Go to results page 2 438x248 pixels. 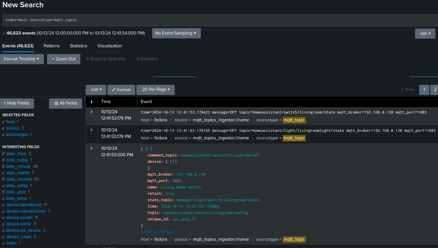pyautogui.click(x=435, y=90)
